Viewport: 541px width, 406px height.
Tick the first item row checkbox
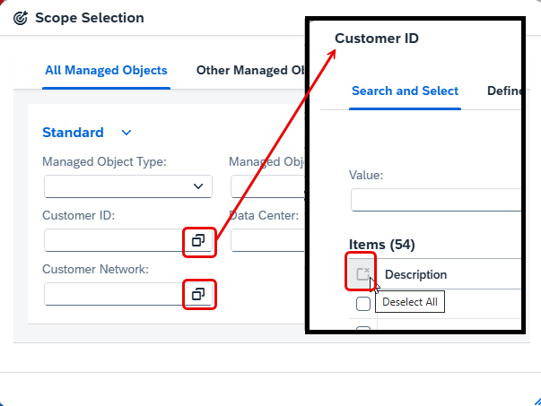(x=363, y=304)
